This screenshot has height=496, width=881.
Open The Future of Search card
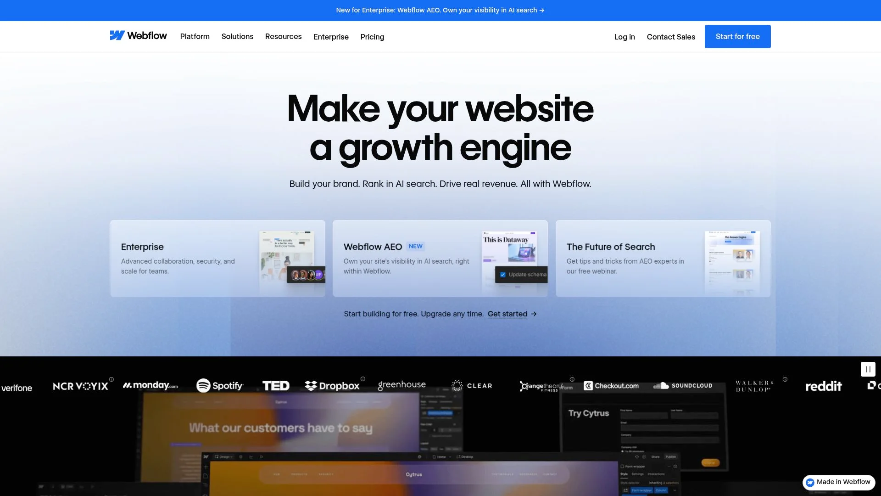[663, 259]
